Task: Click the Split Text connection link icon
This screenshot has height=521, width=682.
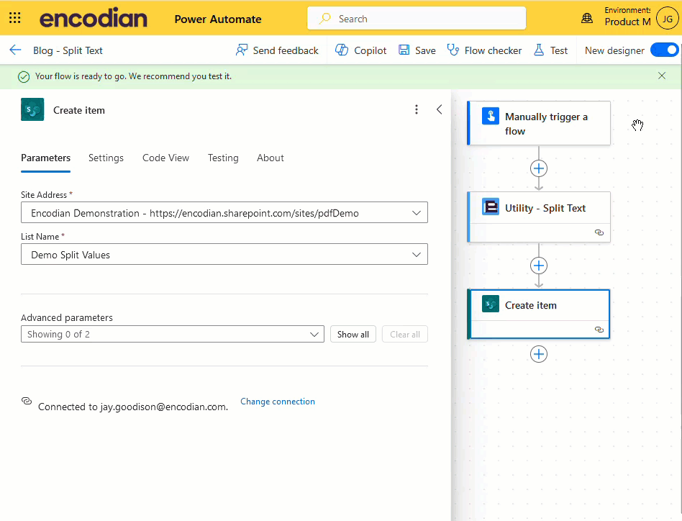Action: [x=599, y=232]
